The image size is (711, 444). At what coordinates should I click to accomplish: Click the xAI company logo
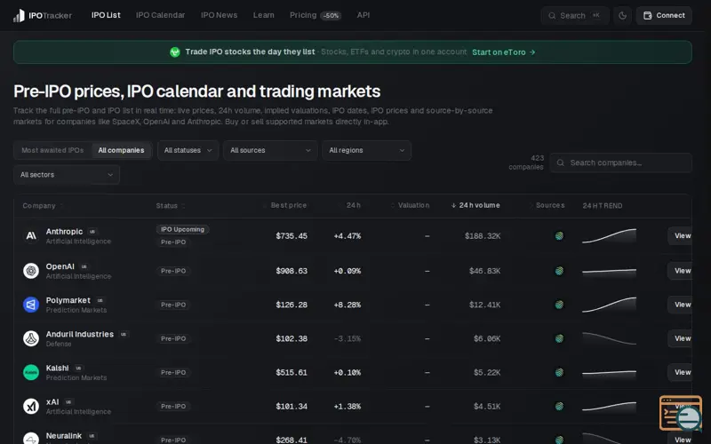pyautogui.click(x=31, y=407)
